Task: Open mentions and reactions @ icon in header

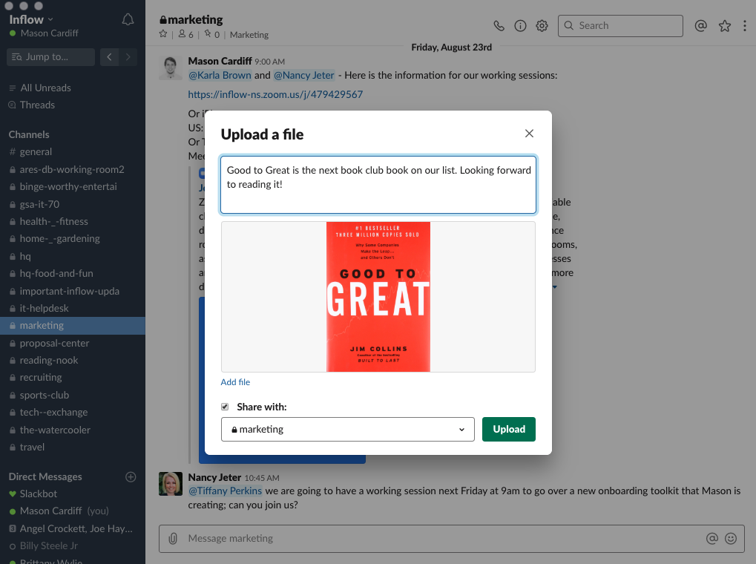Action: coord(700,25)
